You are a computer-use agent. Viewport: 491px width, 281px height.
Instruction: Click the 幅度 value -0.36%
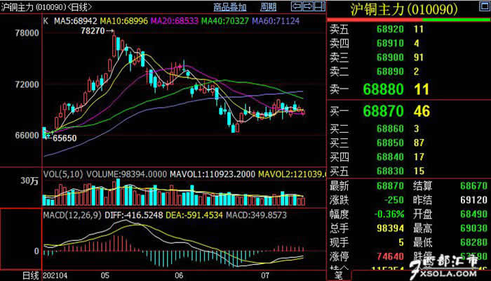(389, 214)
